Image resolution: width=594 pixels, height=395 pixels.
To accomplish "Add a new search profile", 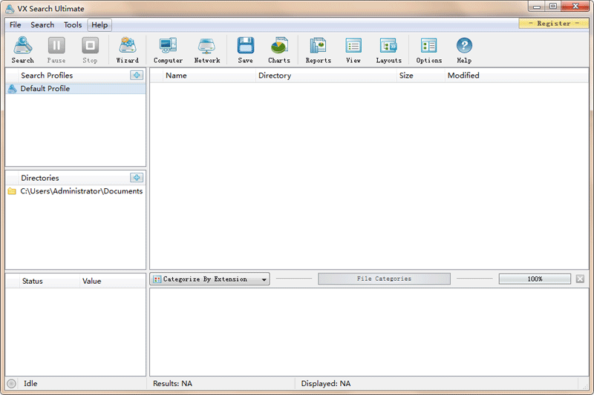I will pos(137,75).
